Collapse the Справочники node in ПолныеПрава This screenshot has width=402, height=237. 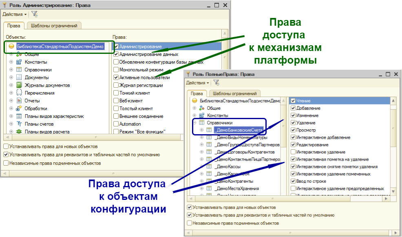194,123
